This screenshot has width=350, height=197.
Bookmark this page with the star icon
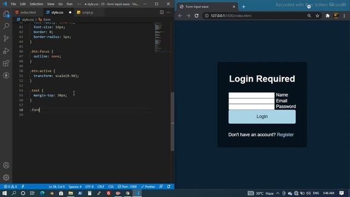317,16
